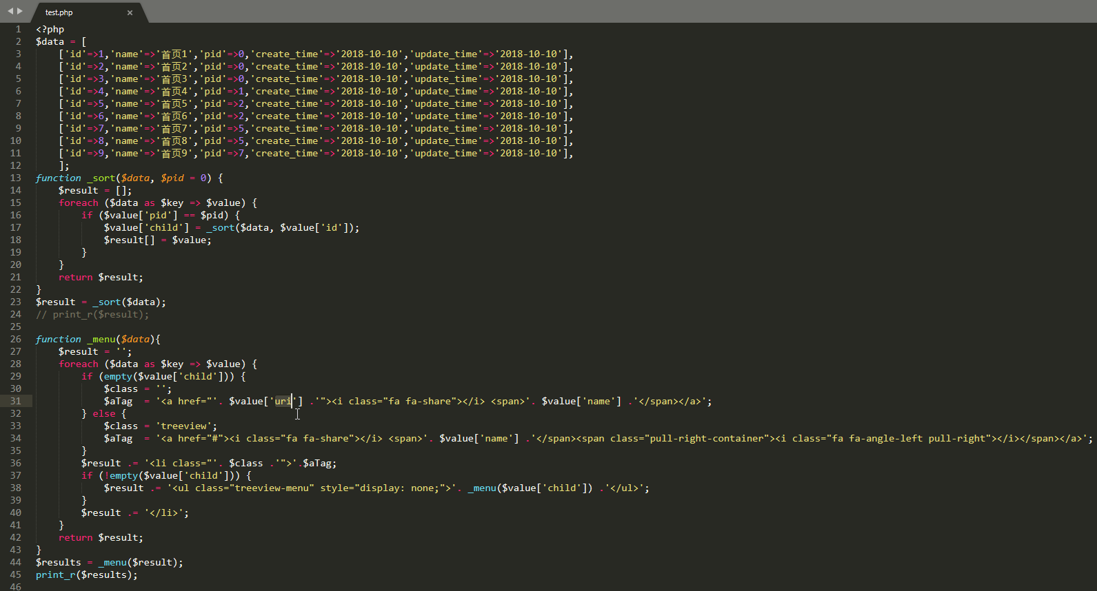Image resolution: width=1097 pixels, height=591 pixels.
Task: Click the $data variable on line 2
Action: click(x=50, y=41)
